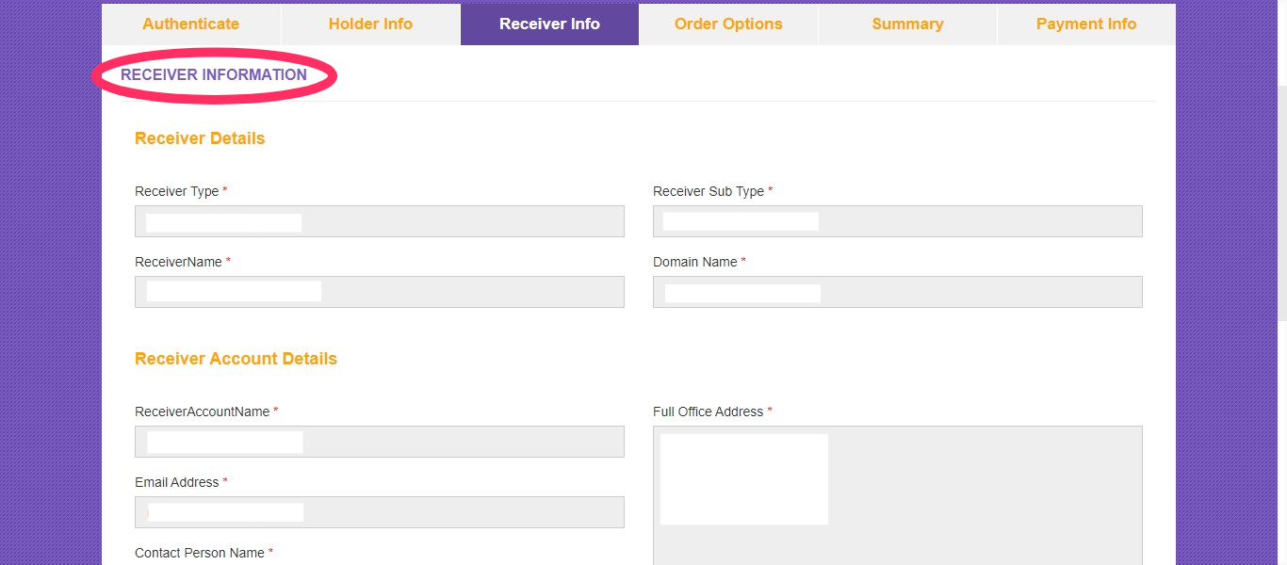Click the Receiver Details section heading
The image size is (1287, 565).
tap(199, 137)
